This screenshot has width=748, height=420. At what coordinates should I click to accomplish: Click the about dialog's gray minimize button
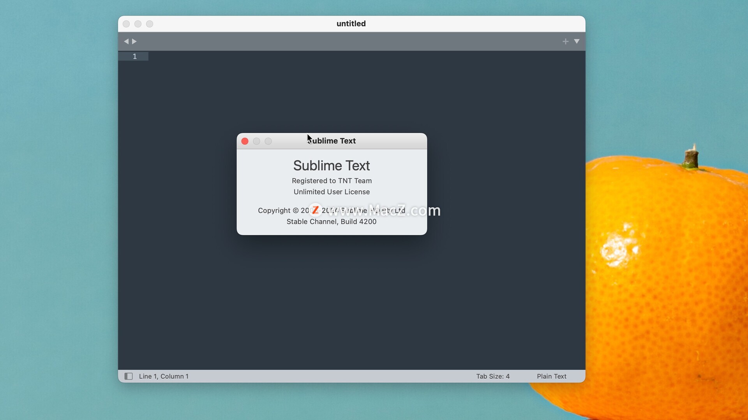256,141
